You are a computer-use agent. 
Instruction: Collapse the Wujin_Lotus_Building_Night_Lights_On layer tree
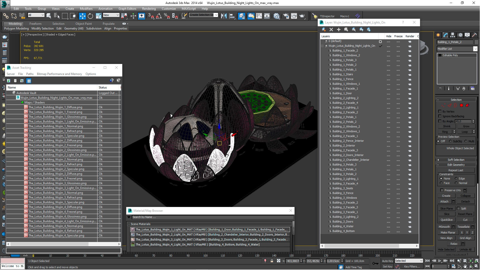pos(322,46)
